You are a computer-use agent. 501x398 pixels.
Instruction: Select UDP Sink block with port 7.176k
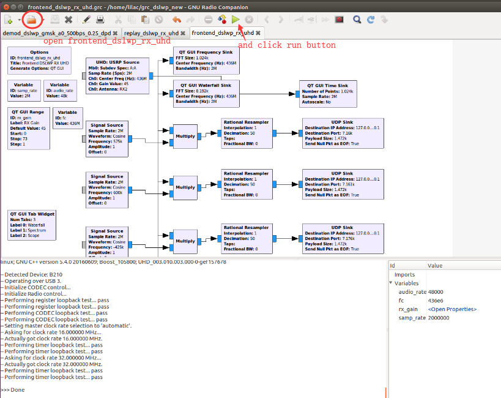[343, 239]
